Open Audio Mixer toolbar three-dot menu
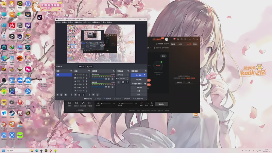Screen dimensions: 272x153 click(98, 95)
